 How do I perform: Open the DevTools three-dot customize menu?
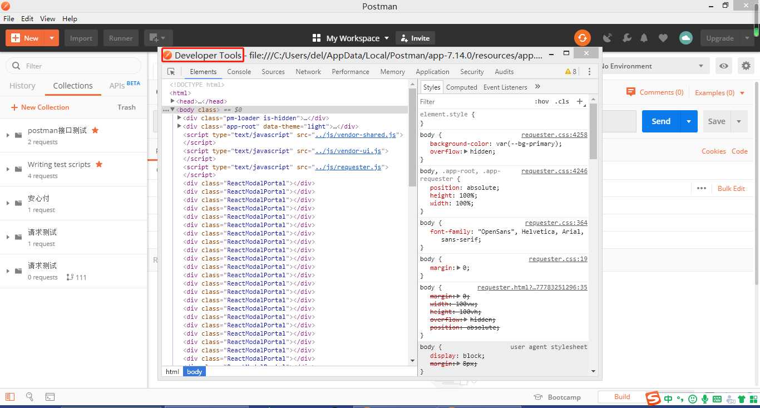(x=589, y=72)
